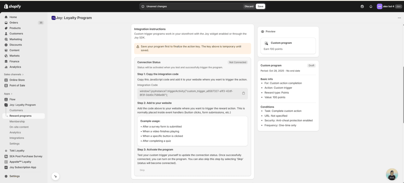Click the Settings gear icon at bottom
This screenshot has height=183, width=404.
point(6,176)
